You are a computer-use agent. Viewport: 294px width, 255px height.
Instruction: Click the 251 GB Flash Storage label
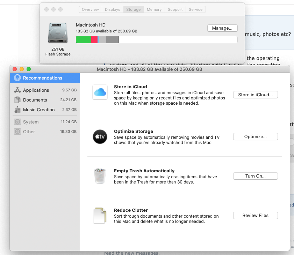coord(58,52)
